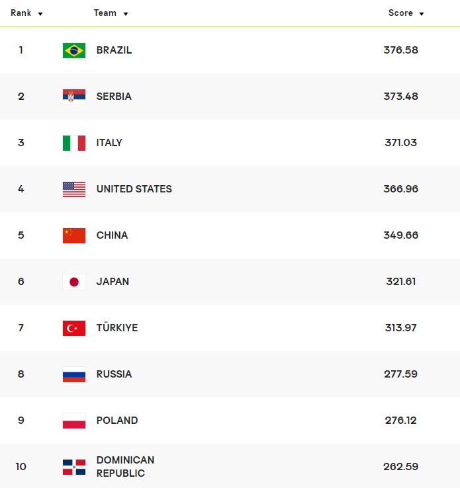Sort by Rank using the arrow

tap(40, 14)
